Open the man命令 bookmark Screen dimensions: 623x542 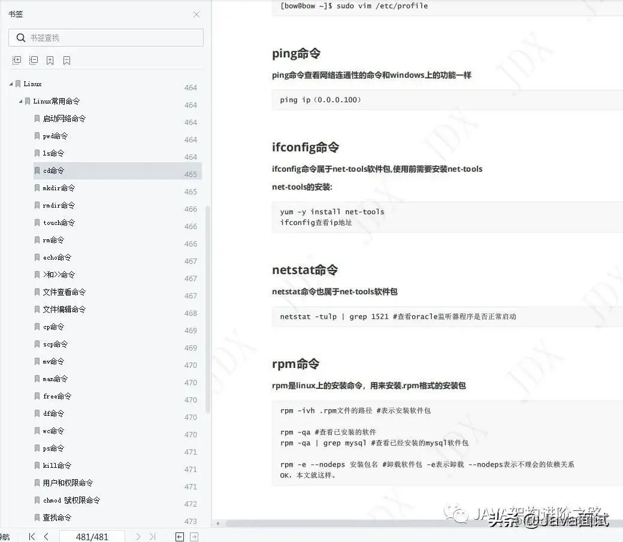click(x=55, y=379)
